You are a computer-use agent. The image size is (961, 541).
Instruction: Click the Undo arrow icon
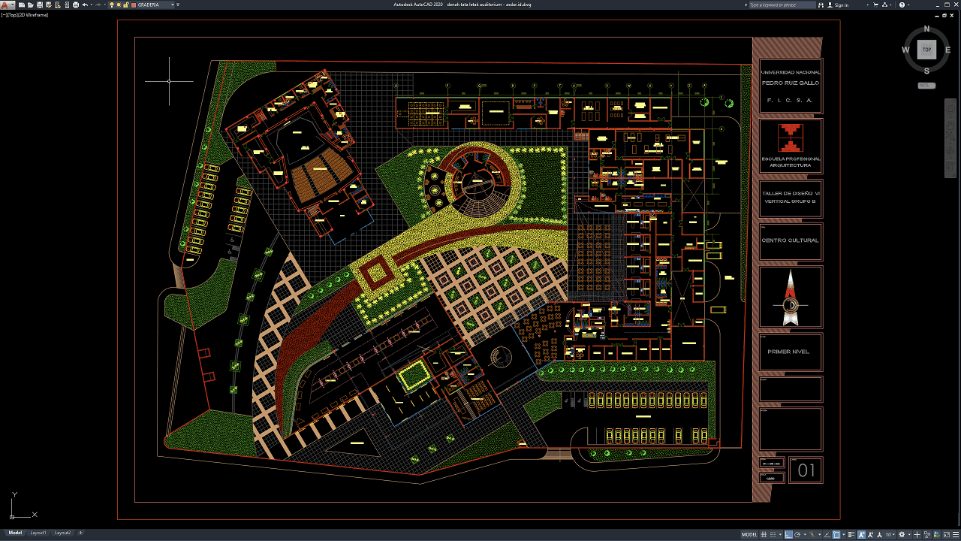[x=85, y=5]
